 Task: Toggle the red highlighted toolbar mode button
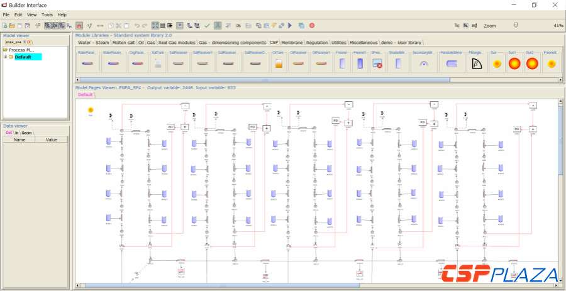[79, 26]
